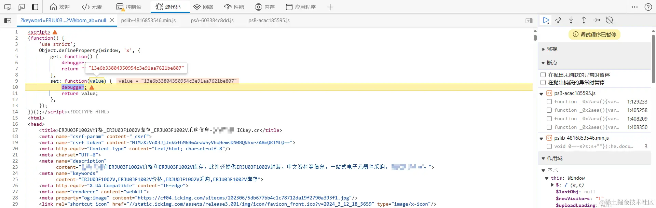Click the highlighted debugger keyword on line 10
The width and height of the screenshot is (656, 208).
(x=73, y=87)
